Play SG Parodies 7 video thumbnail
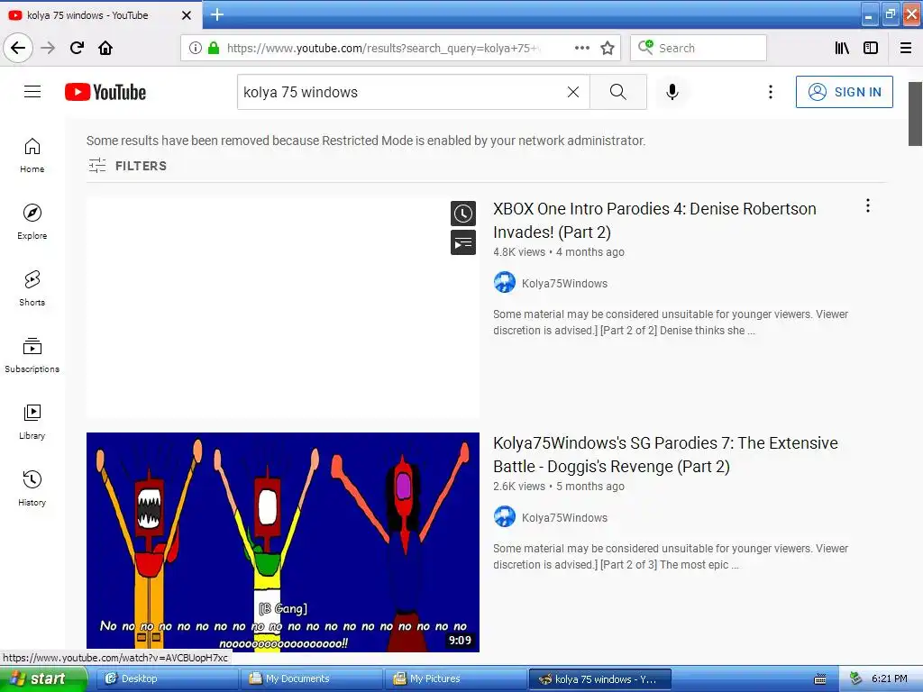923x692 pixels. tap(282, 542)
